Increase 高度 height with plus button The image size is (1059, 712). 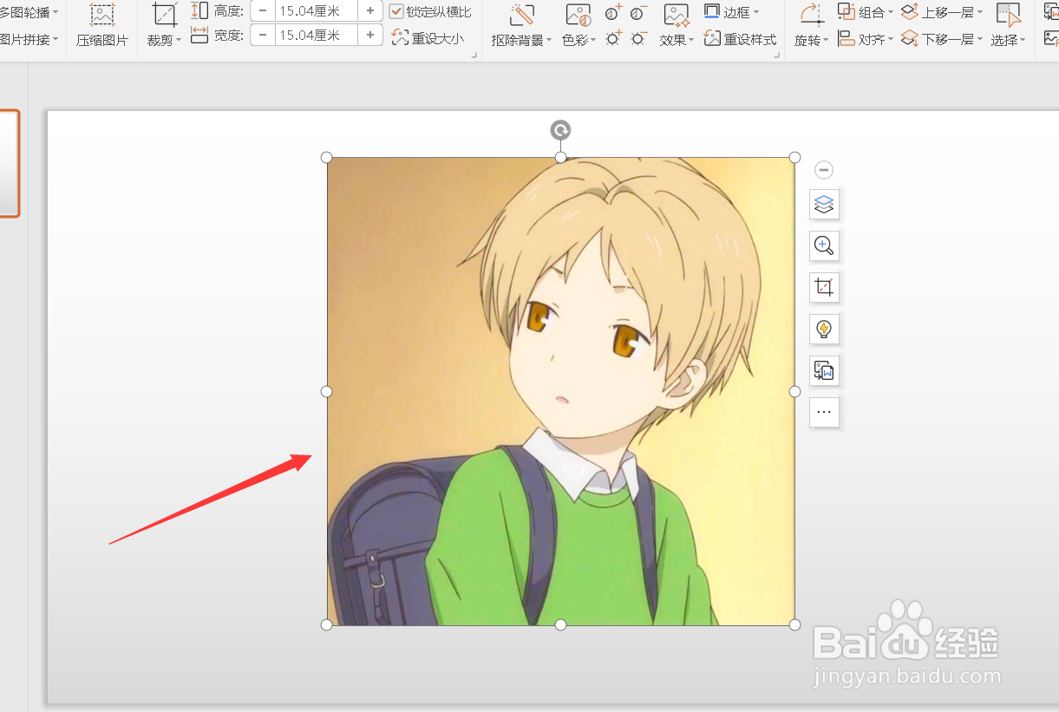tap(370, 11)
